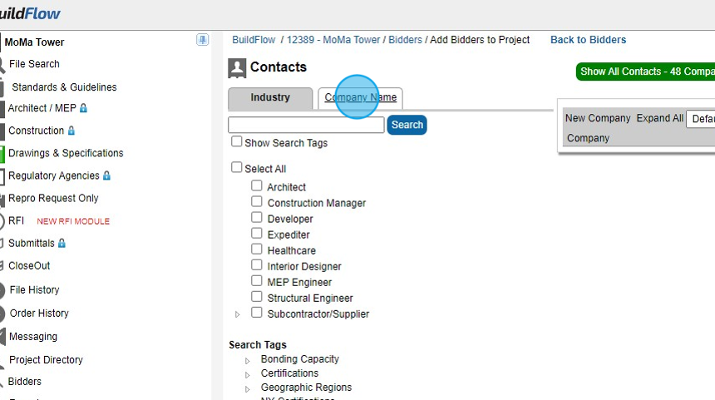The height and width of the screenshot is (400, 715).
Task: Click the Contacts person icon
Action: tap(237, 68)
